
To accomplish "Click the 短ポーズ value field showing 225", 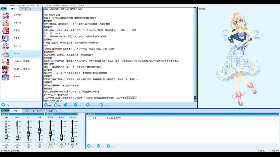I will coord(50,144).
